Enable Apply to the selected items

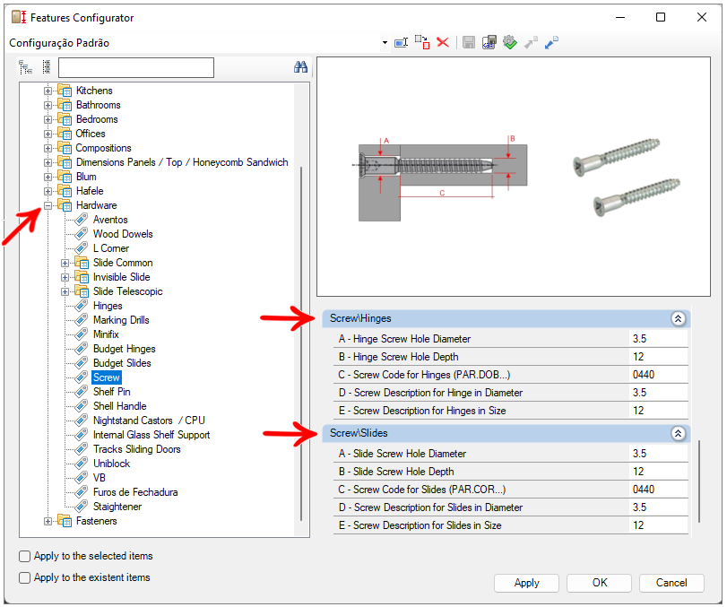[x=24, y=556]
